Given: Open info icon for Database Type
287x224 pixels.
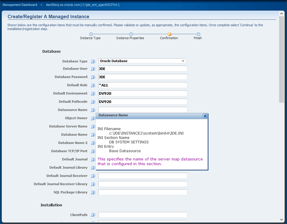Looking at the screenshot, I should tap(93, 62).
